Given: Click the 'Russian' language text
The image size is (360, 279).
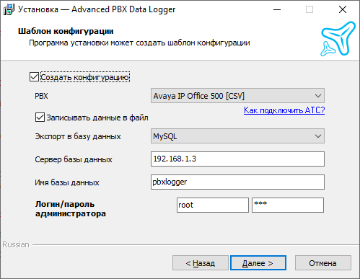Looking at the screenshot, I should click(x=16, y=244).
